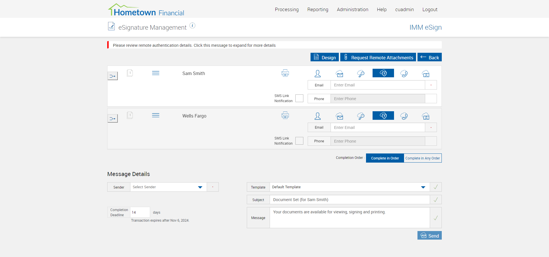
Task: Open the Administration menu
Action: click(x=353, y=9)
